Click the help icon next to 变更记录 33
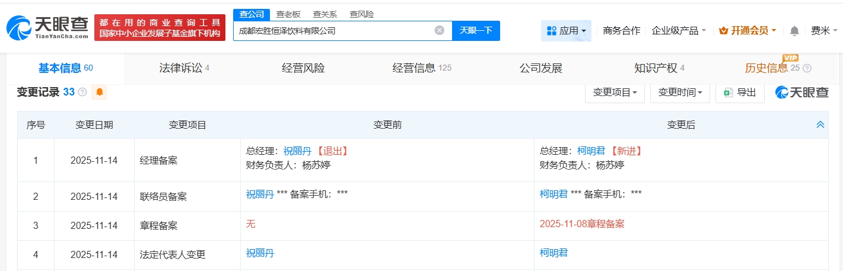The width and height of the screenshot is (843, 271). (82, 92)
